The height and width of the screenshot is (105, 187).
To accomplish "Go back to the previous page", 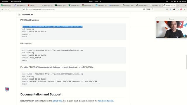I will click(x=2, y=9).
